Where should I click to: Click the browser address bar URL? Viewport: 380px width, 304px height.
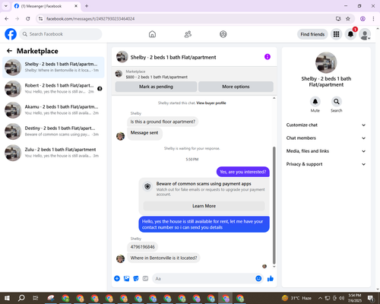[x=90, y=19]
